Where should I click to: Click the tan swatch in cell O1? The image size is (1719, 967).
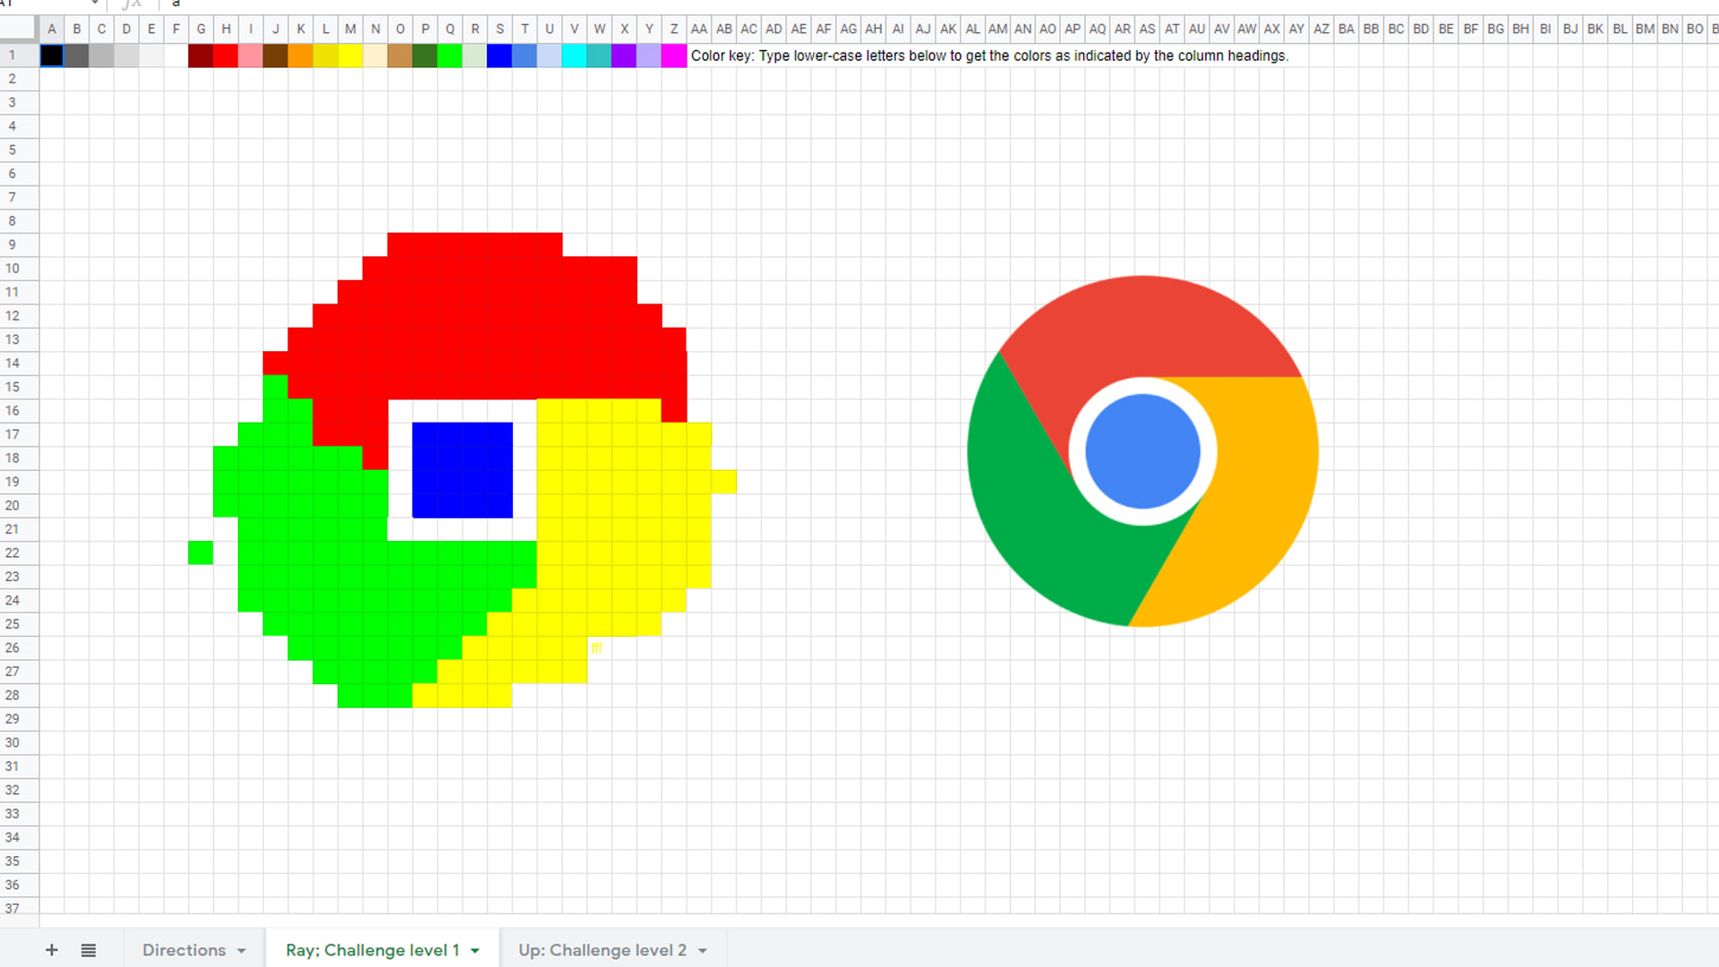click(400, 56)
